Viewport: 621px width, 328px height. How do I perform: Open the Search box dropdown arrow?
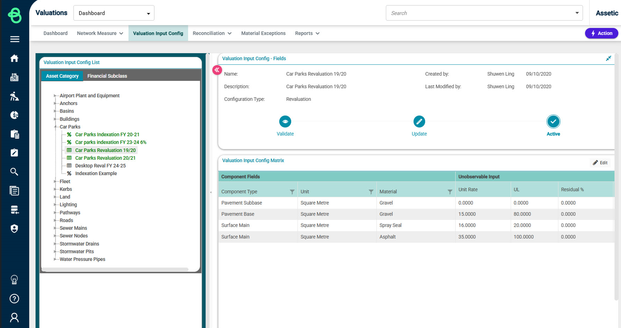[577, 13]
